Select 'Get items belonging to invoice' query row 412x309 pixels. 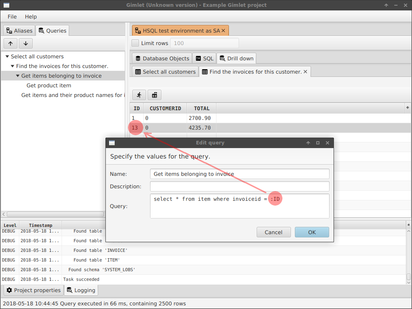63,76
